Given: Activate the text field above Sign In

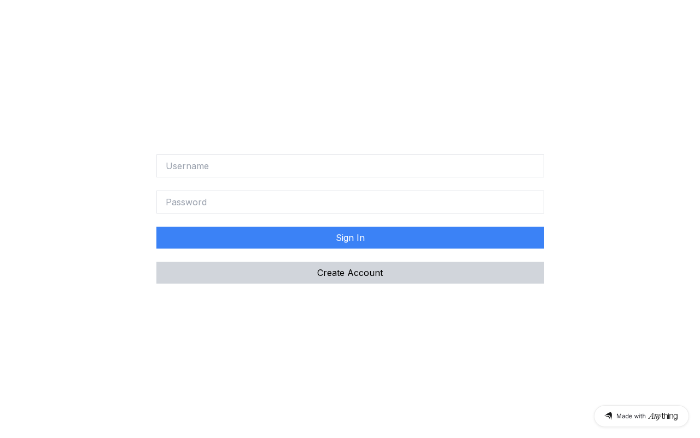Looking at the screenshot, I should pyautogui.click(x=350, y=202).
